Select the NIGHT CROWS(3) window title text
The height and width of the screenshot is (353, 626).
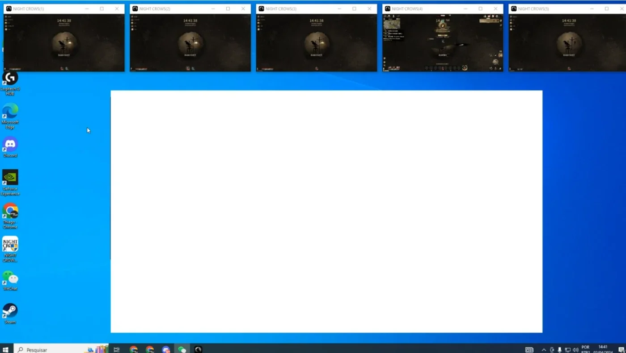[x=281, y=9]
